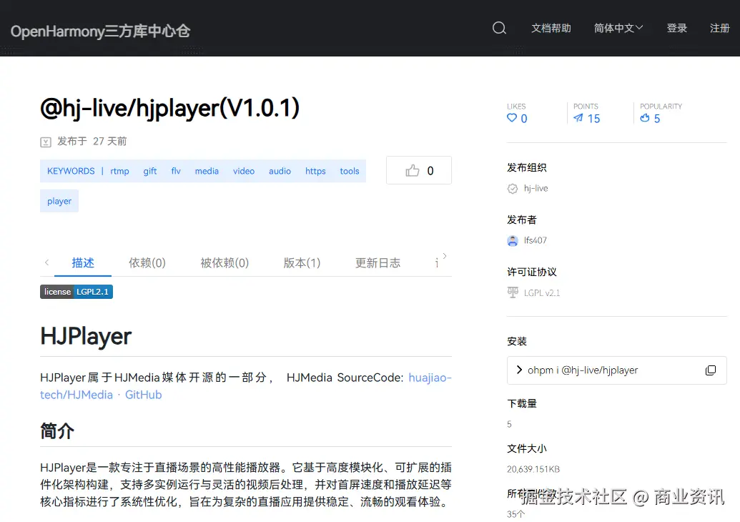Click the license LGPL2.1 badge
740x522 pixels.
77,292
